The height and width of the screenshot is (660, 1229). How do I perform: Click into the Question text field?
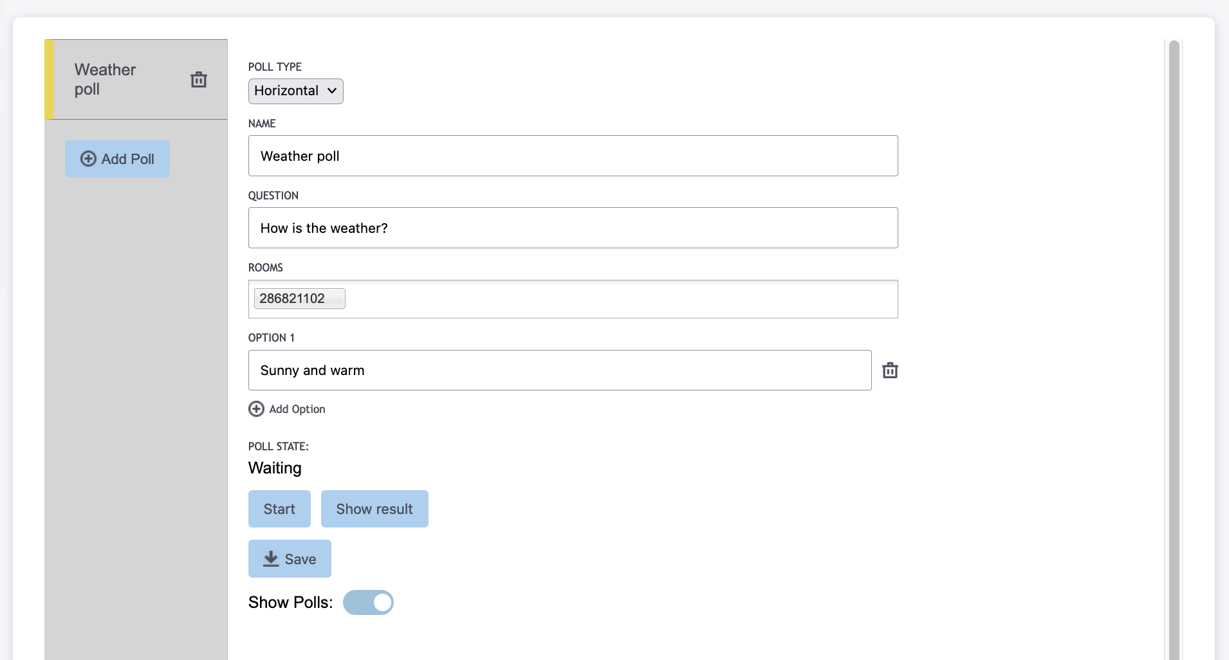pyautogui.click(x=573, y=228)
